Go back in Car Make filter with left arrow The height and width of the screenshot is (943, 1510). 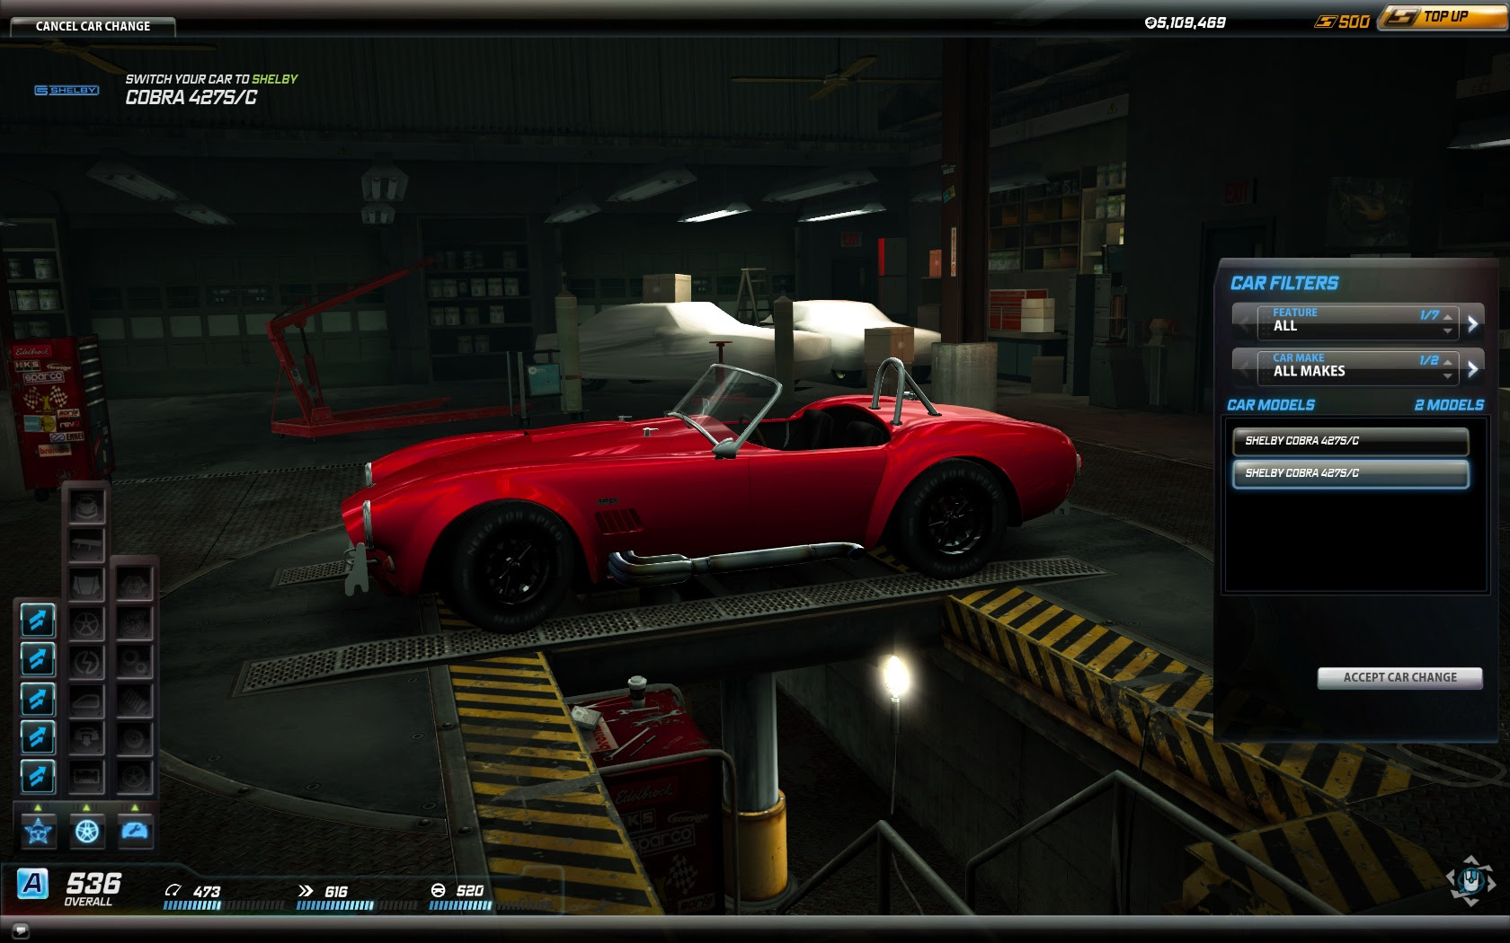click(1245, 368)
